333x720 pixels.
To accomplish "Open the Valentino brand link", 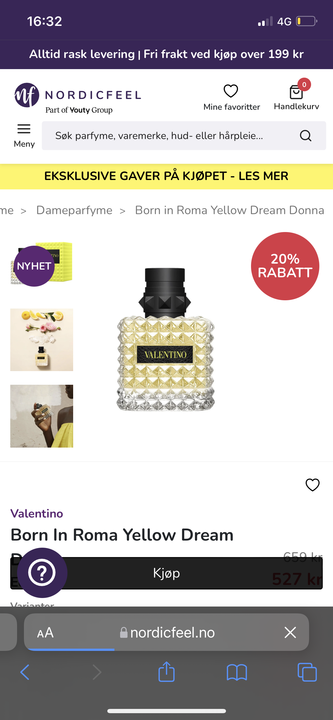I will click(x=37, y=514).
